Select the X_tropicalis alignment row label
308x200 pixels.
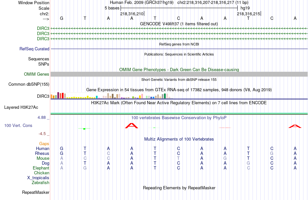coord(38,178)
